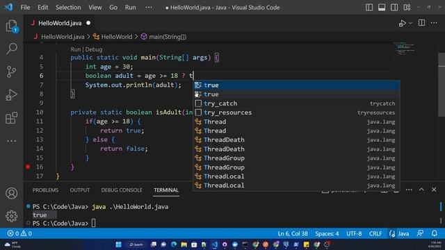The height and width of the screenshot is (250, 445).
Task: Open the Run menu
Action: [x=130, y=8]
